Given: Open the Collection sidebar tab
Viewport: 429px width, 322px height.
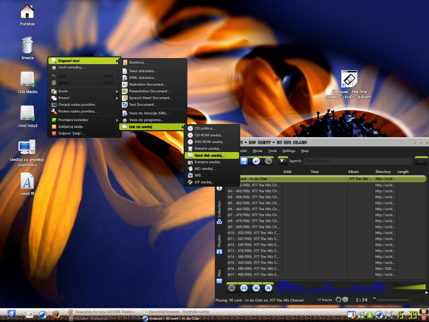Looking at the screenshot, I should click(219, 212).
